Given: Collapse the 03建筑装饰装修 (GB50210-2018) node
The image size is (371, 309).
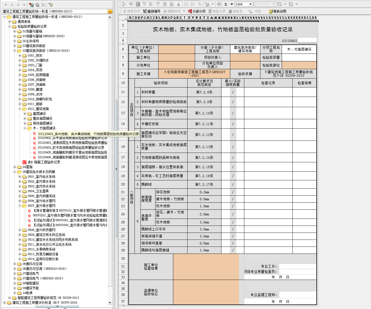Looking at the screenshot, I should pyautogui.click(x=15, y=51).
